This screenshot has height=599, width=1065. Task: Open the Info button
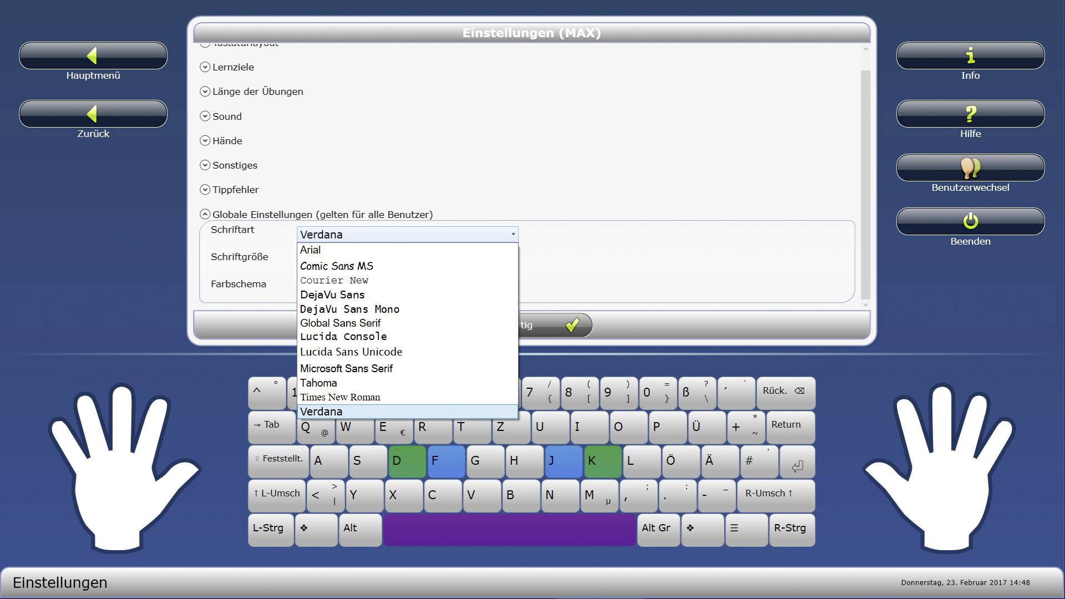coord(970,55)
